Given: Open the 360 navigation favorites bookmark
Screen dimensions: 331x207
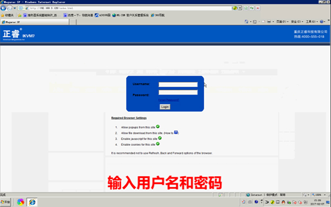Looking at the screenshot, I should 158,15.
